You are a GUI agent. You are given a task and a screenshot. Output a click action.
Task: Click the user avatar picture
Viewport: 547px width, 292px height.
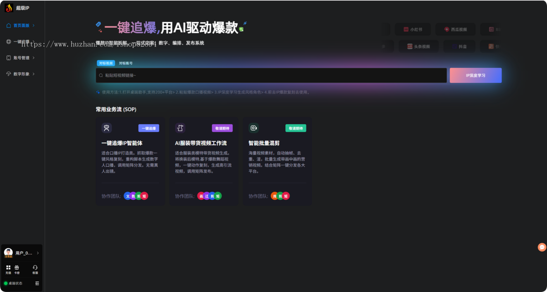pos(8,252)
